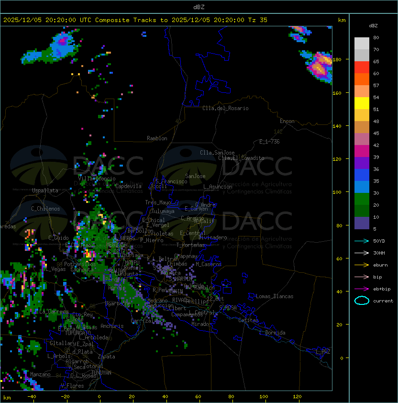Image resolution: width=398 pixels, height=403 pixels.
Task: Click the 'Anchoris' map label
Action: pyautogui.click(x=112, y=326)
